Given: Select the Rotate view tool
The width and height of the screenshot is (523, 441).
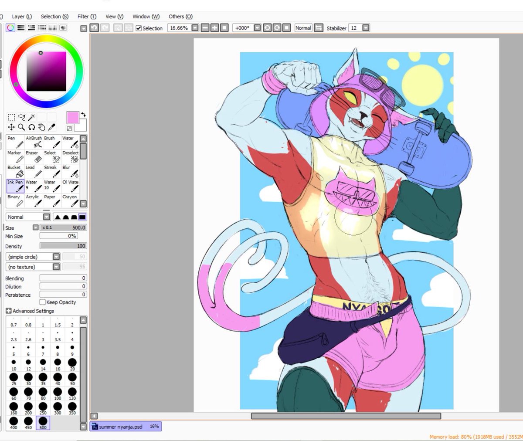Looking at the screenshot, I should (31, 127).
